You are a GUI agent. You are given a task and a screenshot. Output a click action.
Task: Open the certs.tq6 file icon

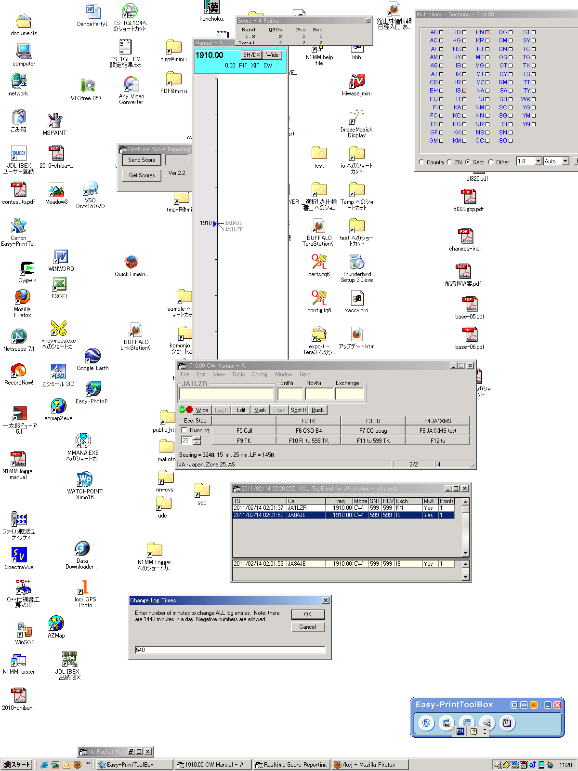[319, 262]
